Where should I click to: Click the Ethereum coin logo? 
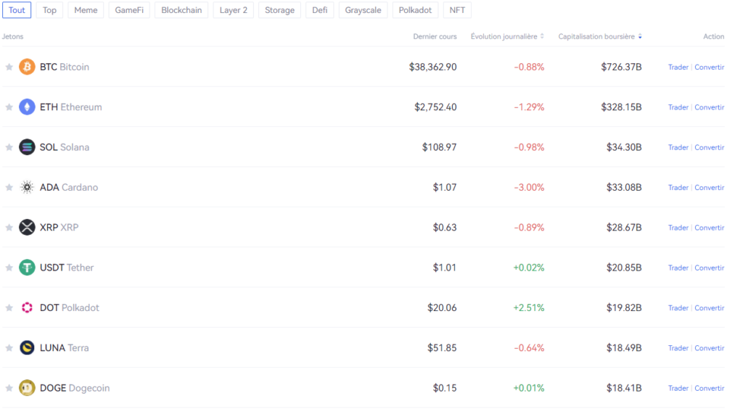pyautogui.click(x=27, y=107)
